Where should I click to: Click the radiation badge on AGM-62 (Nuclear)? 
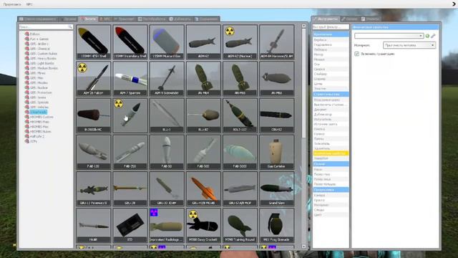(230, 31)
